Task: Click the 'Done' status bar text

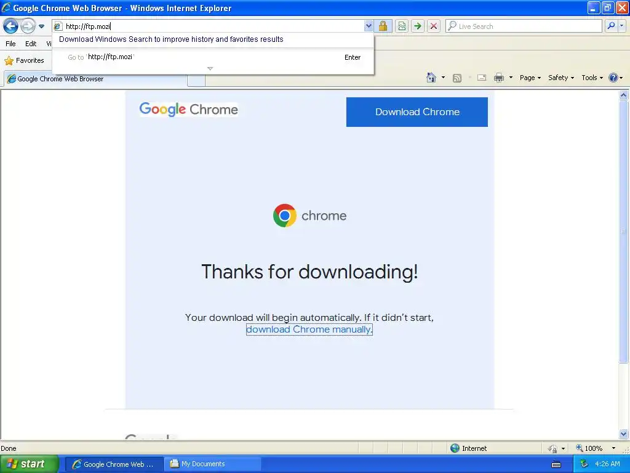Action: [9, 448]
